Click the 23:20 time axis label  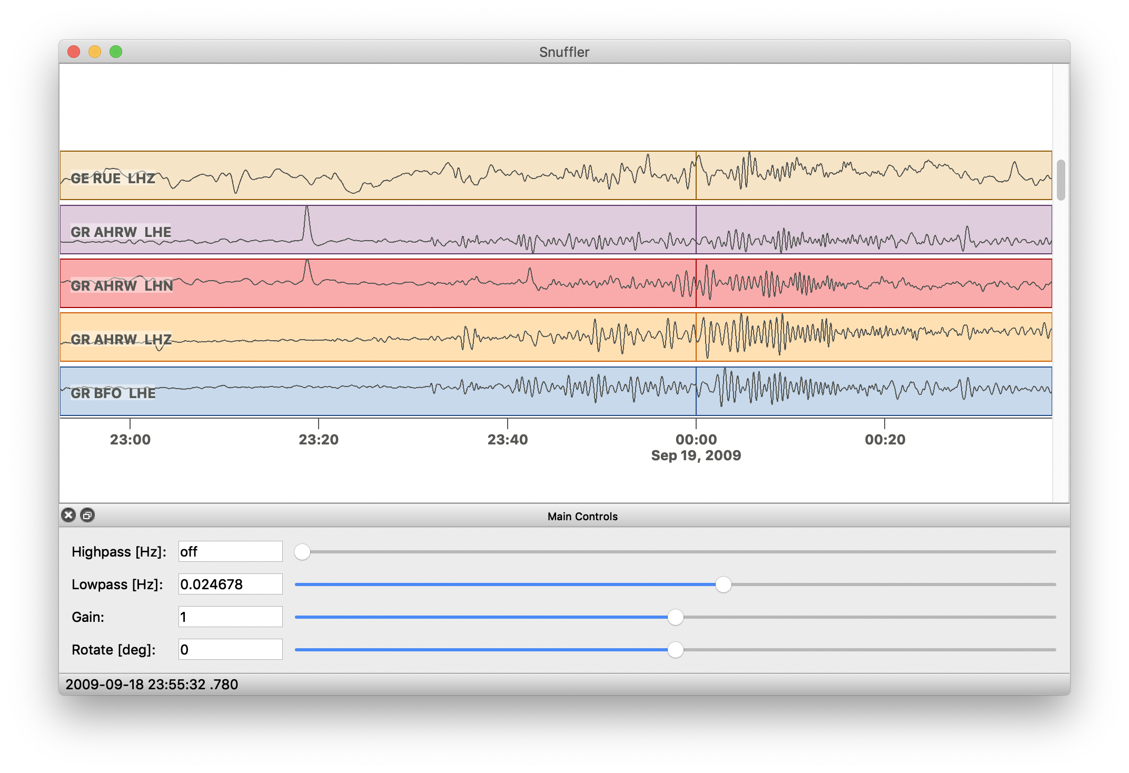coord(319,440)
